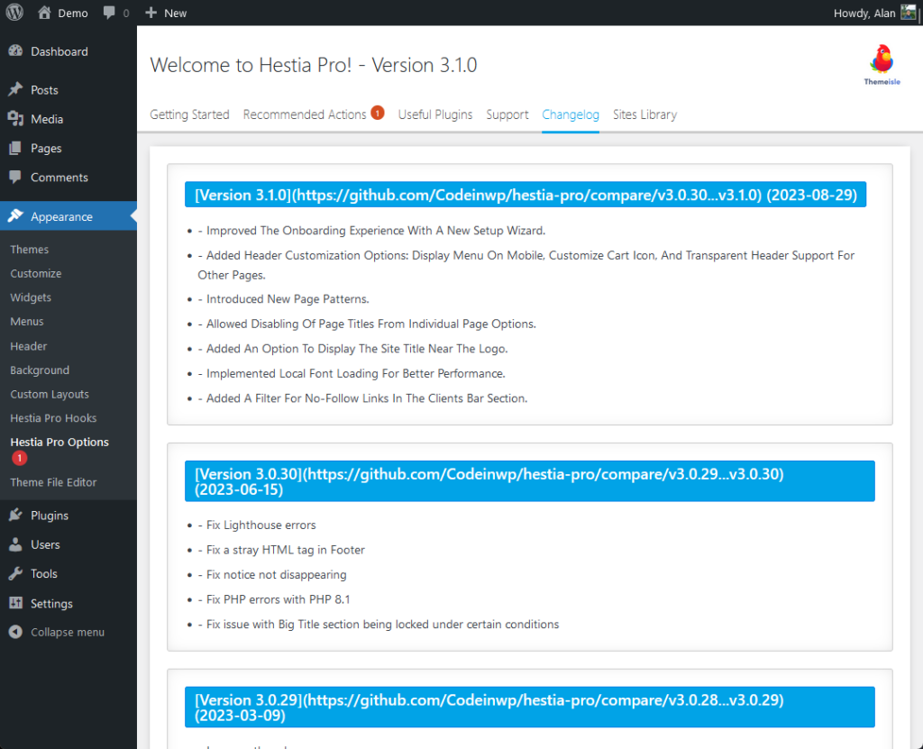
Task: Click the Users person icon
Action: (15, 544)
